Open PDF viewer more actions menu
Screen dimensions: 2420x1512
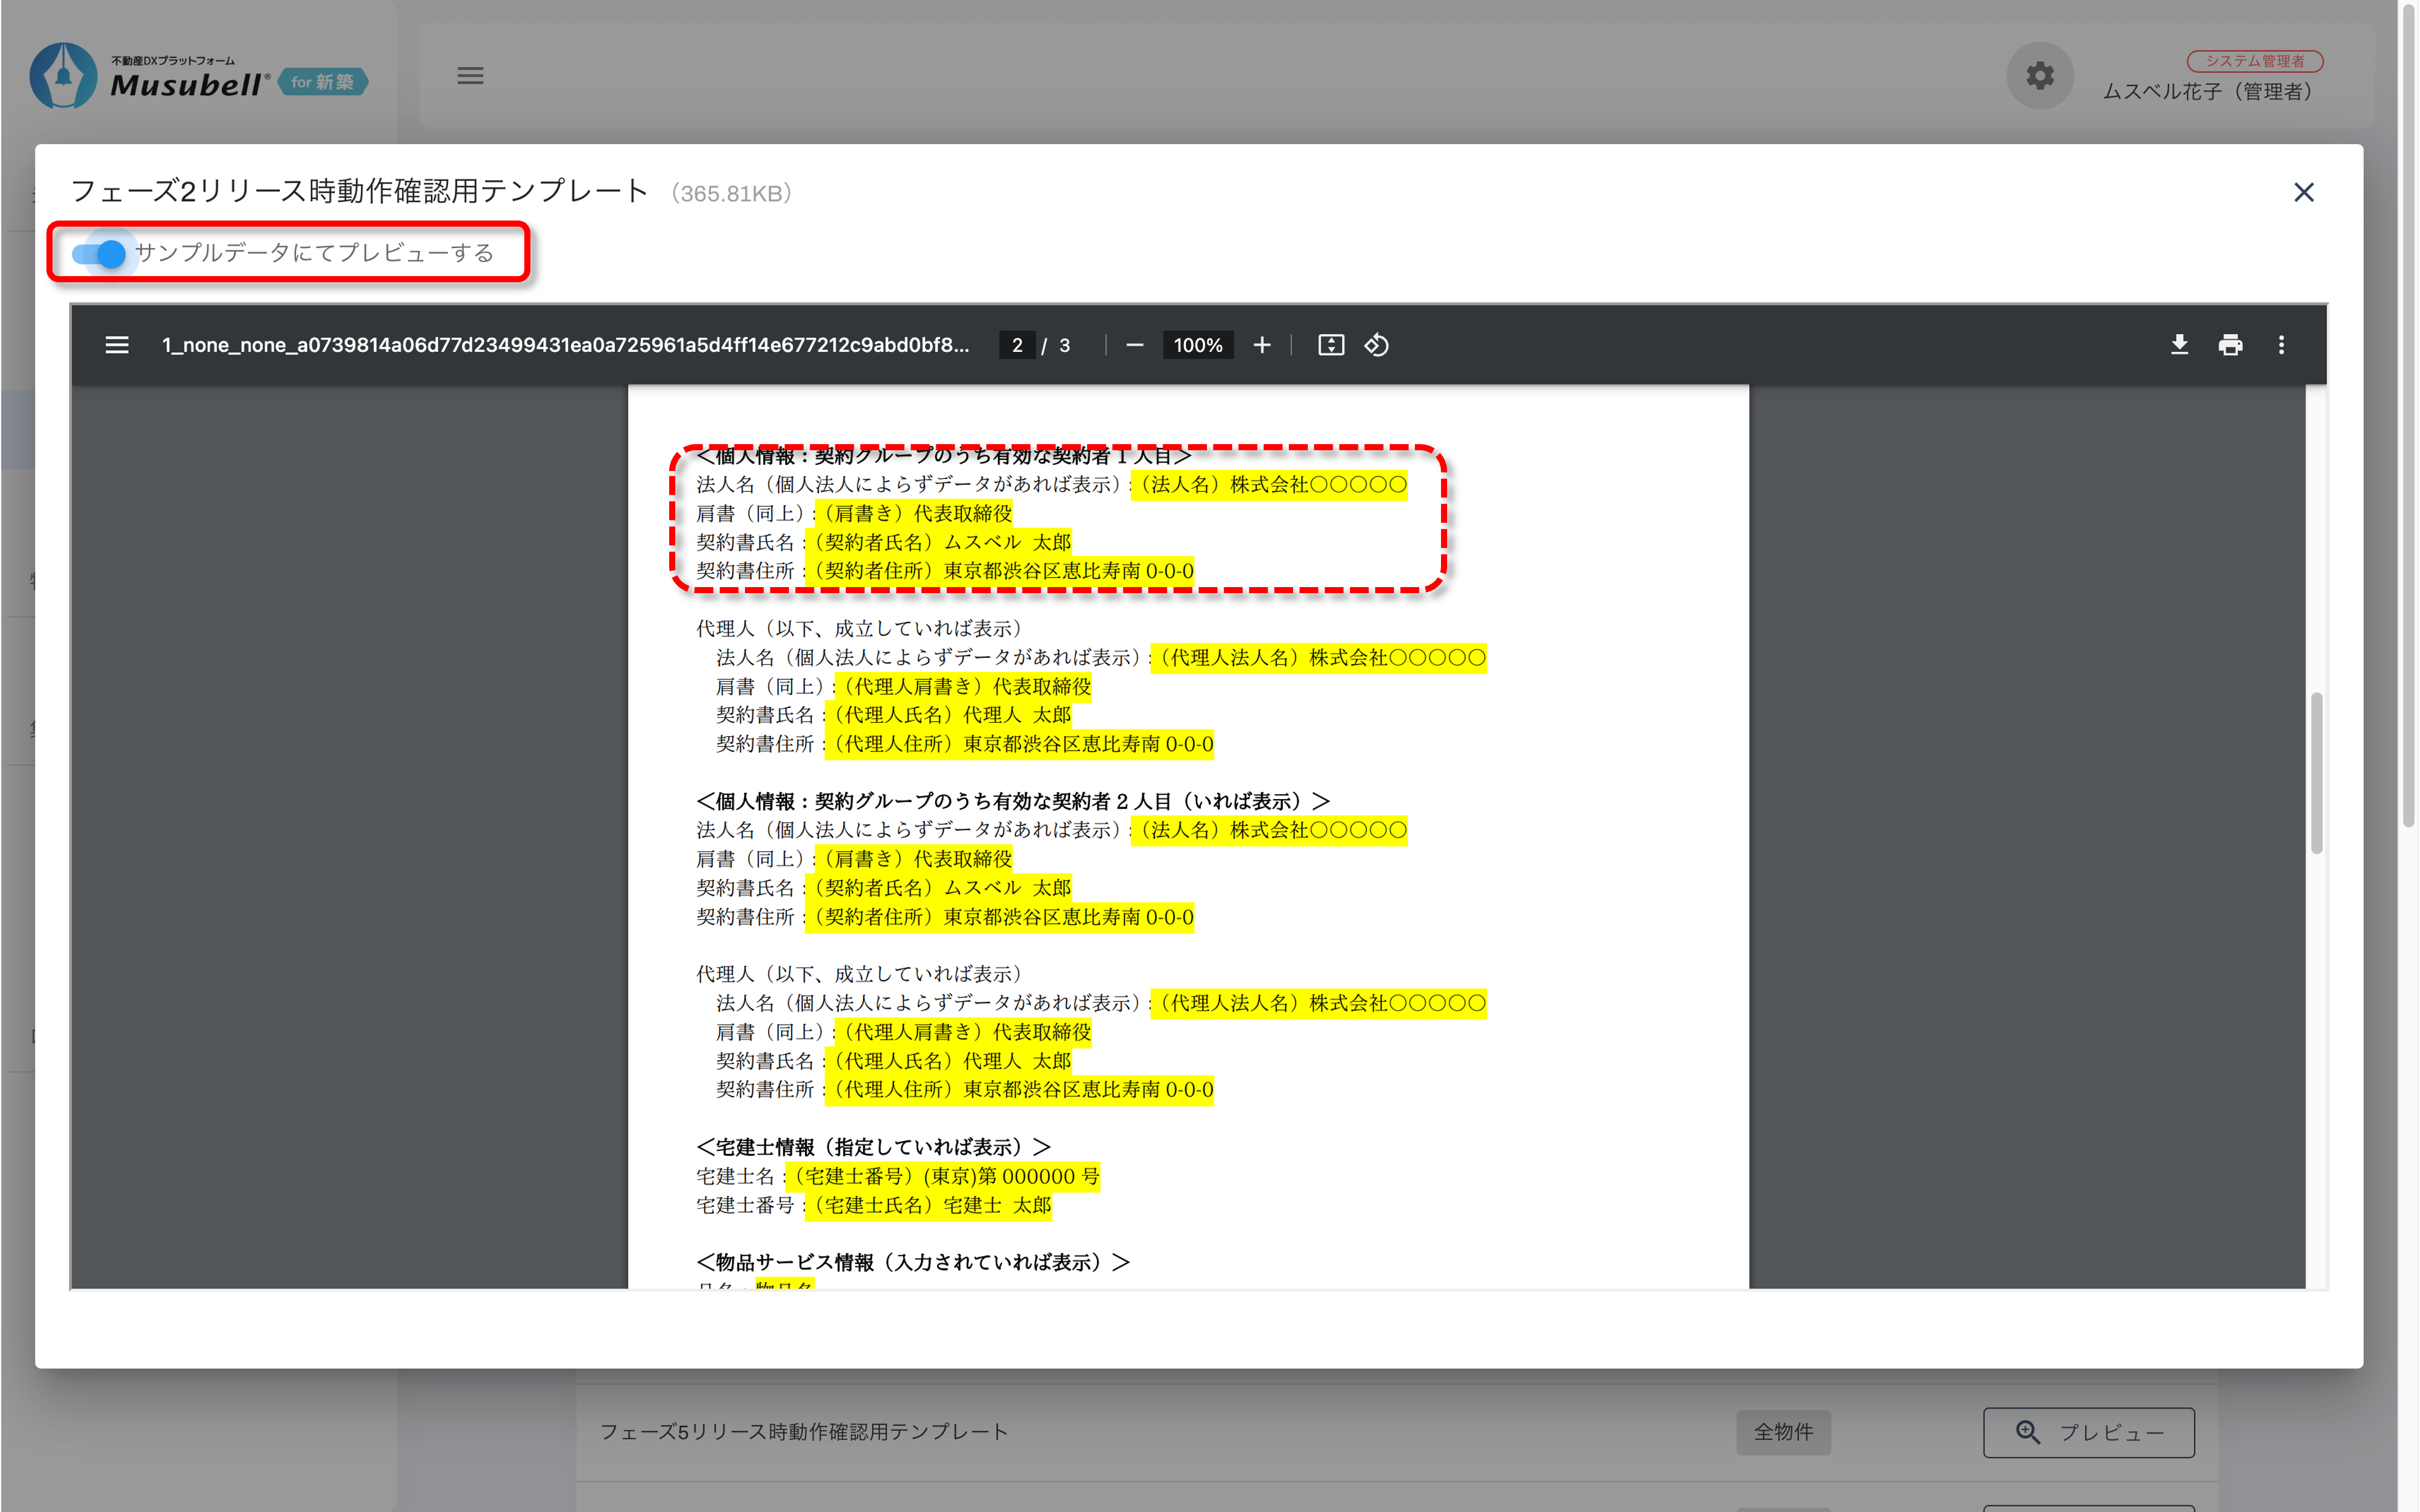pyautogui.click(x=2281, y=345)
